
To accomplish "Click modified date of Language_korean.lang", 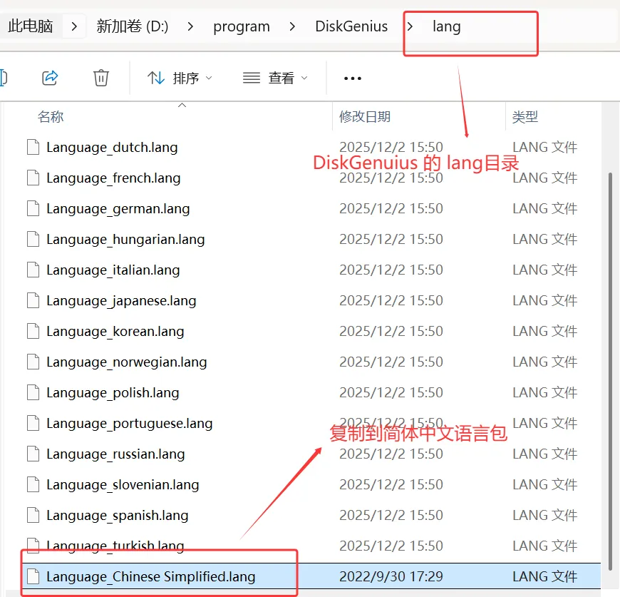I will click(x=391, y=331).
